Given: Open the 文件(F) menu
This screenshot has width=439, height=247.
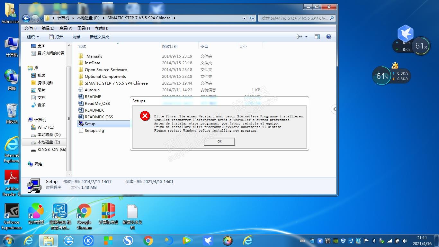Looking at the screenshot, I should [x=31, y=28].
